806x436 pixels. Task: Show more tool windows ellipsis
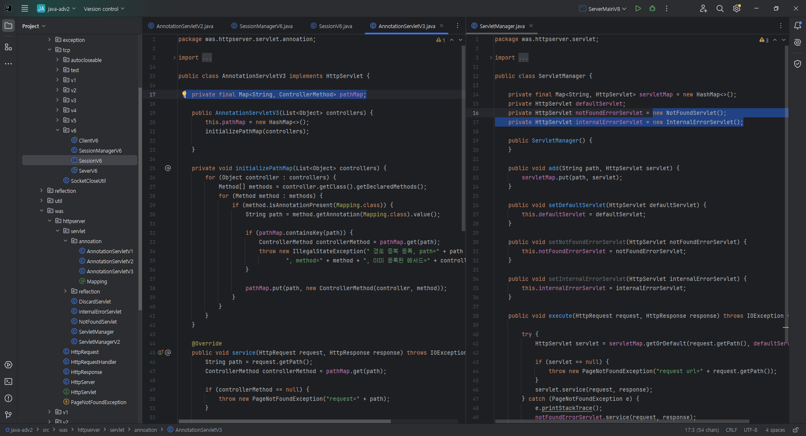click(x=8, y=64)
